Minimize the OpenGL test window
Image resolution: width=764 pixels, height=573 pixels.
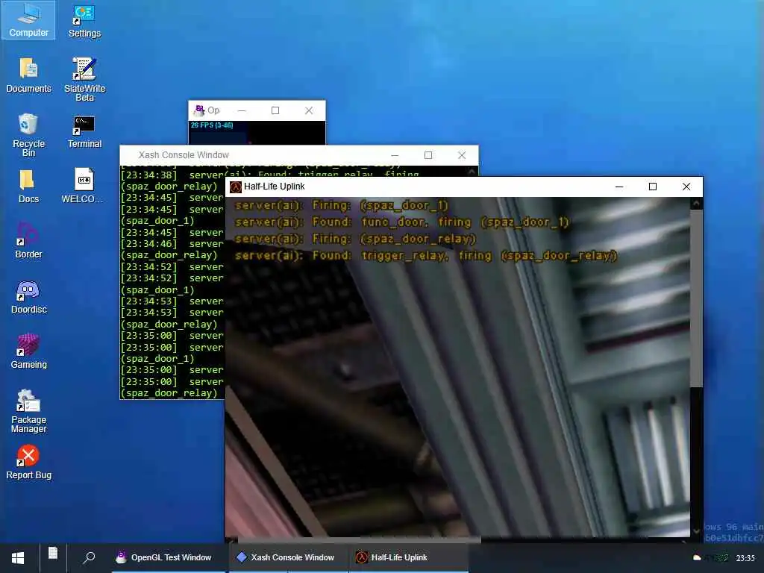tap(242, 110)
